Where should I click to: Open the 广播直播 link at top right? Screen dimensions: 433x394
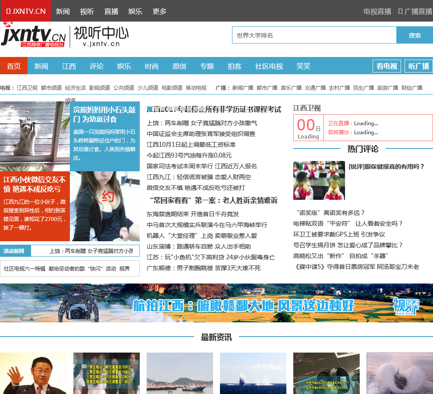[x=415, y=11]
